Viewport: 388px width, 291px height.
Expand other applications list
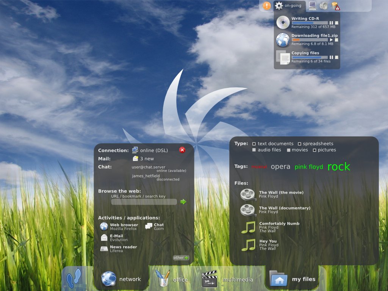tap(181, 258)
